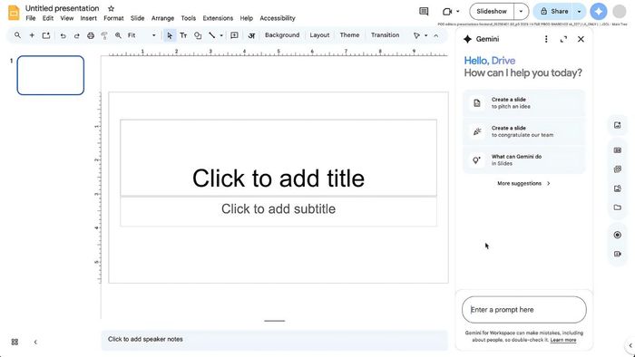Choose the Select cursor tool
Image resolution: width=635 pixels, height=357 pixels.
[170, 35]
